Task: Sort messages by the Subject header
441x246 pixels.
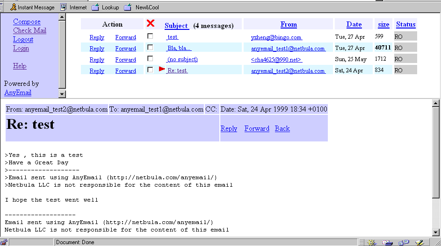Action: tap(176, 26)
